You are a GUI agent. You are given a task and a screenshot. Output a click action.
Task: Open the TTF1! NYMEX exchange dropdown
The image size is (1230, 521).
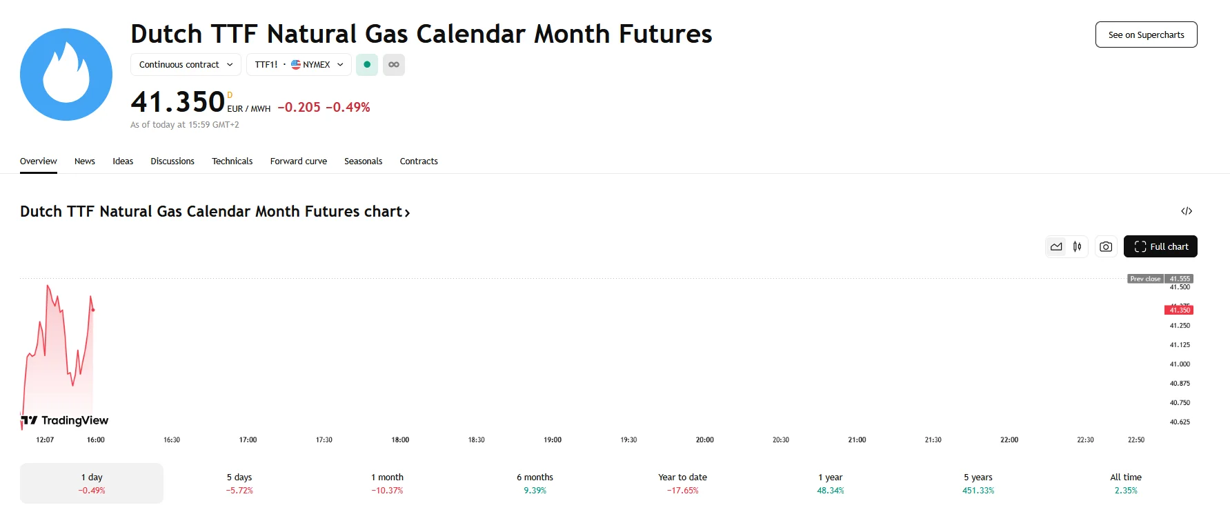point(299,65)
